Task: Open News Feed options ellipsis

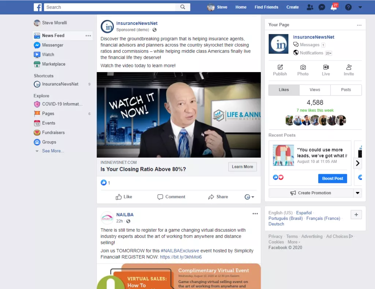Action: click(x=88, y=35)
